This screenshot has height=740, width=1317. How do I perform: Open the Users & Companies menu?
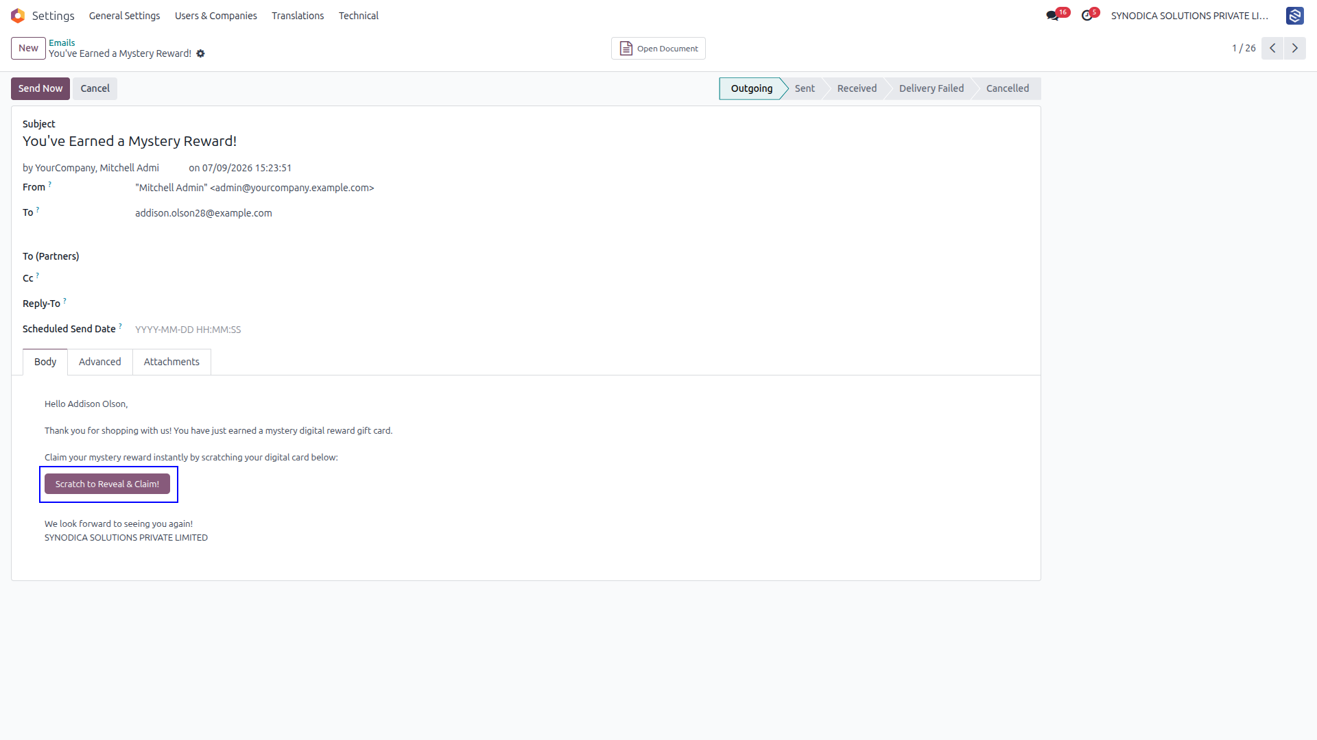coord(215,16)
